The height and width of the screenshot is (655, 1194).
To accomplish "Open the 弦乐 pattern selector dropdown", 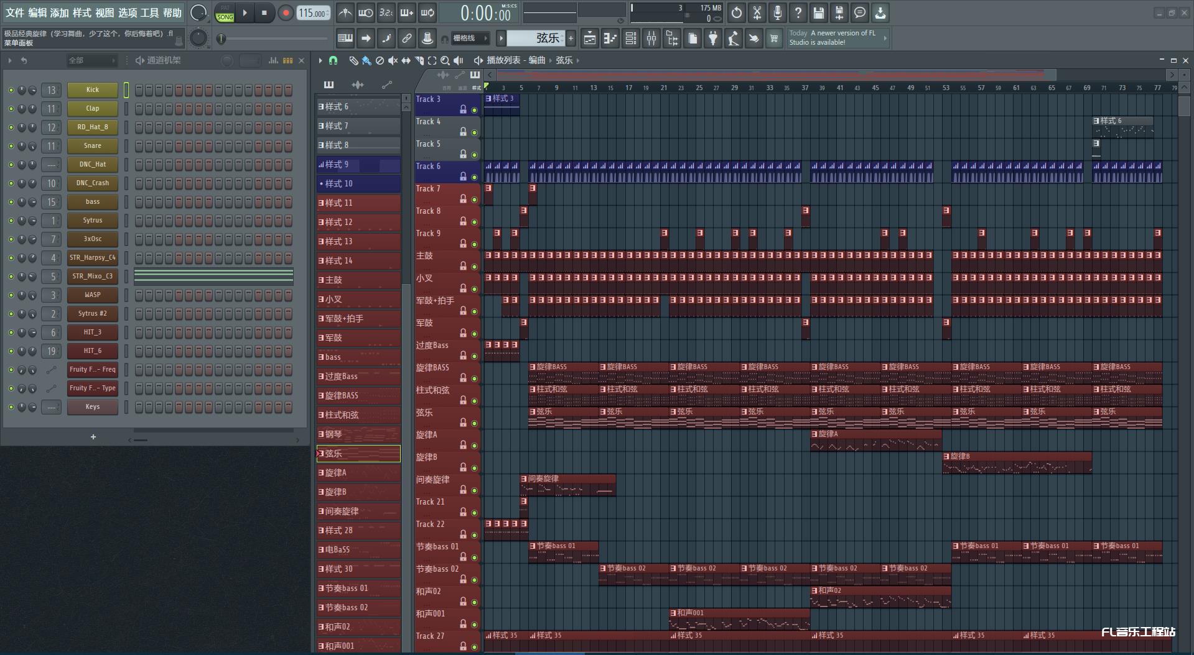I will point(536,39).
